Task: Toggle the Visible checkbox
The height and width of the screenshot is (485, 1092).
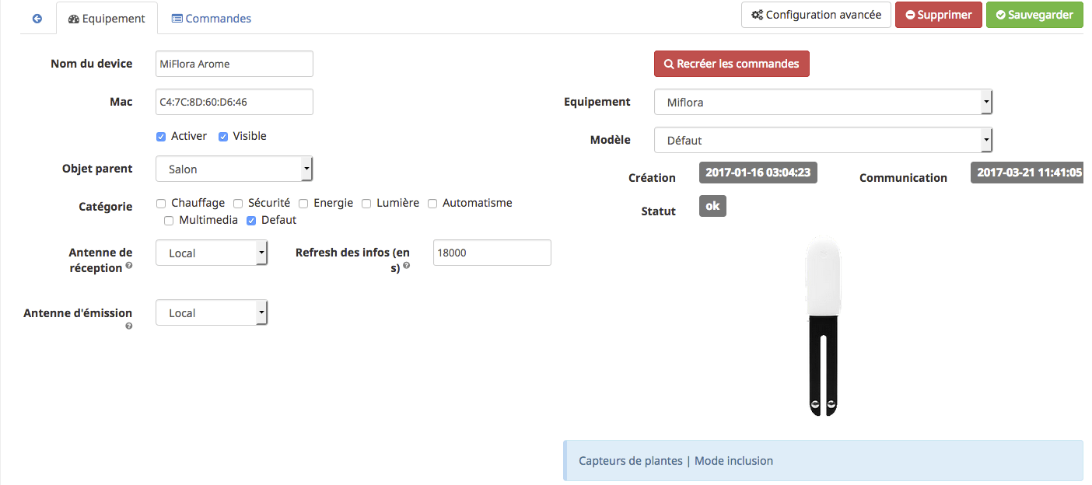Action: tap(223, 137)
